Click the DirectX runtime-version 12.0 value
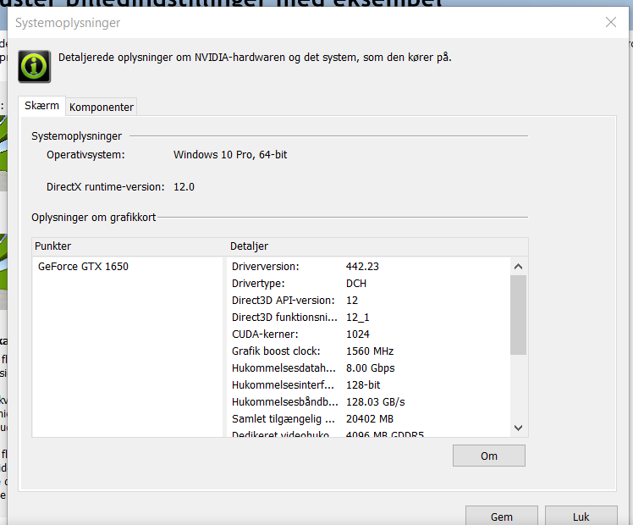Image resolution: width=633 pixels, height=525 pixels. [184, 187]
